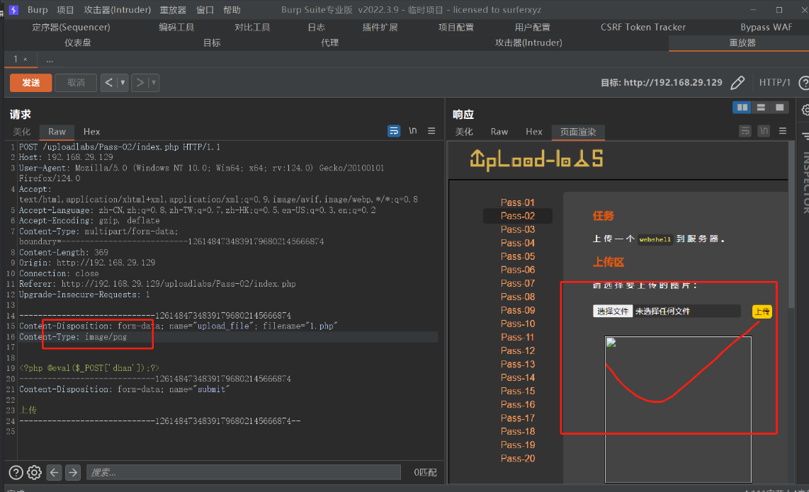Image resolution: width=809 pixels, height=492 pixels.
Task: Switch to 编码工具 tab
Action: [x=176, y=28]
